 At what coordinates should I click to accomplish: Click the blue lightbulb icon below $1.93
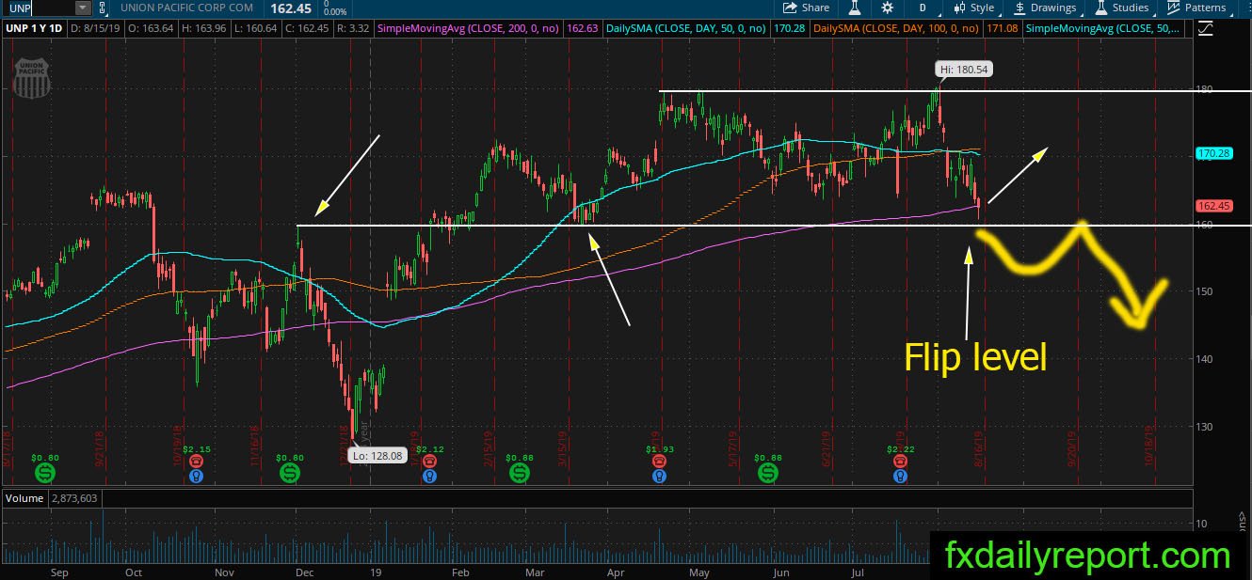[659, 476]
